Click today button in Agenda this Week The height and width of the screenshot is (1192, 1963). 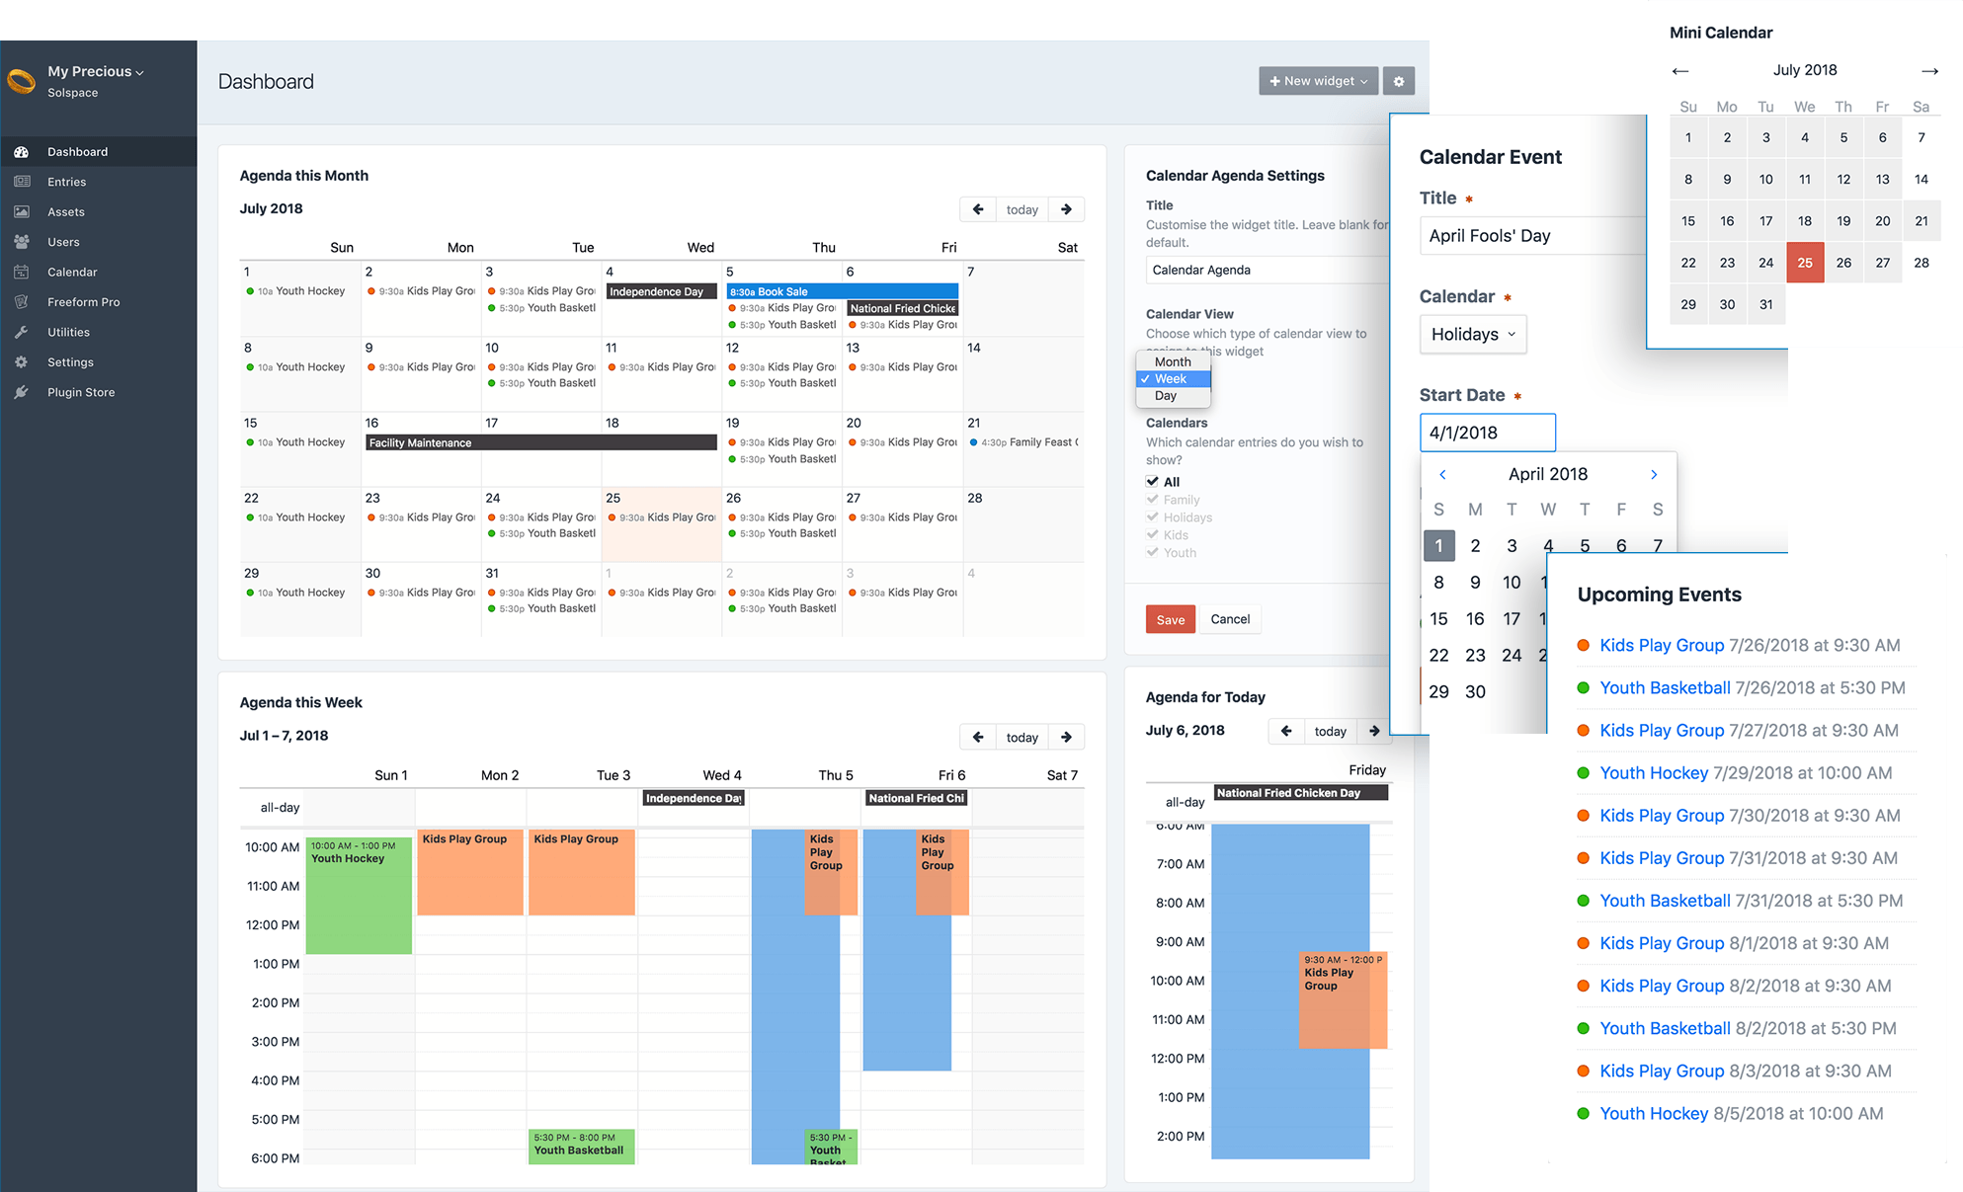click(x=1022, y=735)
